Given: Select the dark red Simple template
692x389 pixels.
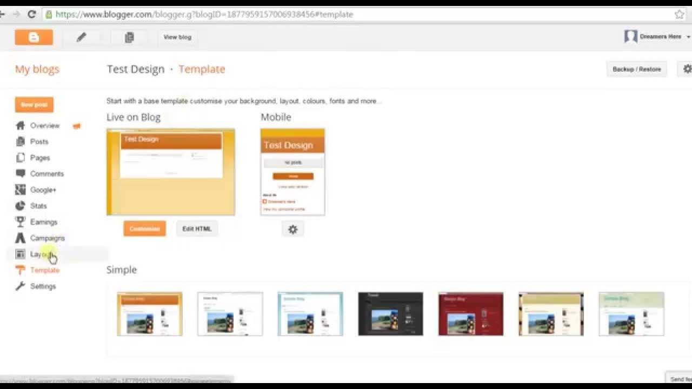Looking at the screenshot, I should point(471,314).
